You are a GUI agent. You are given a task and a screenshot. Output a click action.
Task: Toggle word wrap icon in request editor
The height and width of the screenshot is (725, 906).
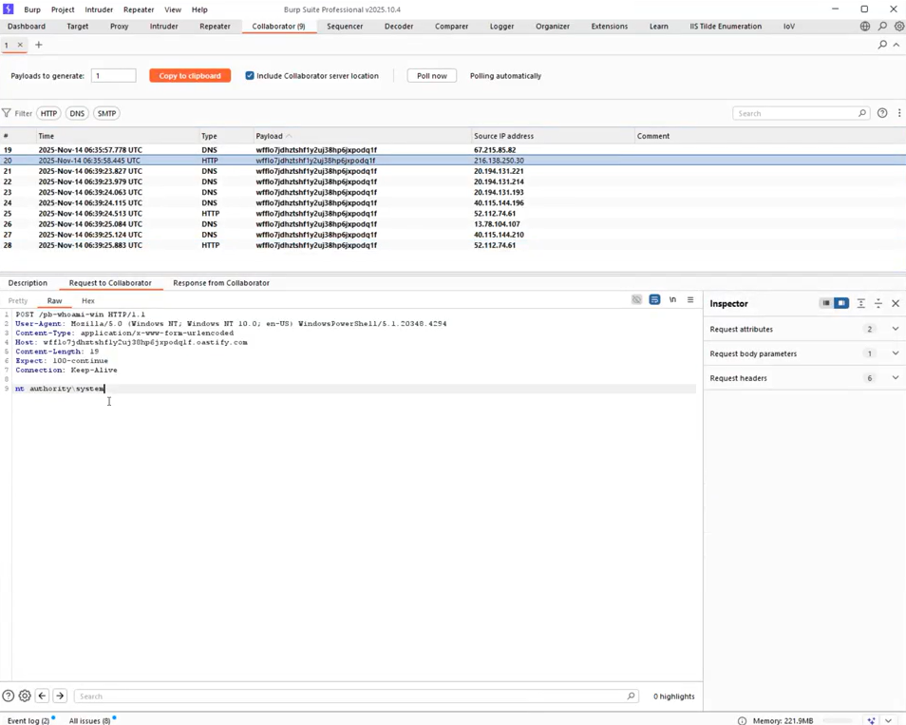(x=654, y=299)
